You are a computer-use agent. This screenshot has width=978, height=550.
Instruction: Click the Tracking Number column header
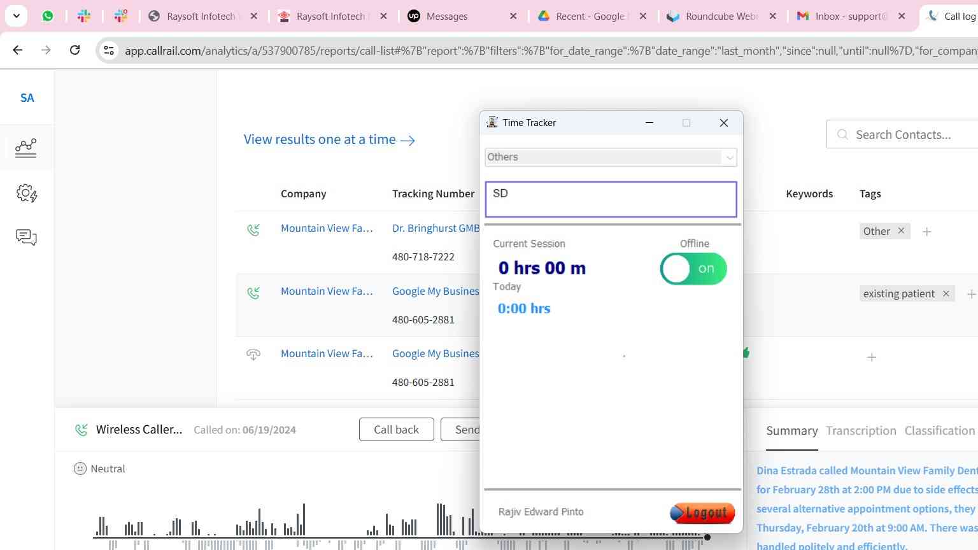[434, 194]
